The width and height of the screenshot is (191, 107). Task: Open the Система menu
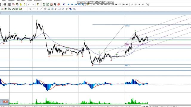coord(21,1)
